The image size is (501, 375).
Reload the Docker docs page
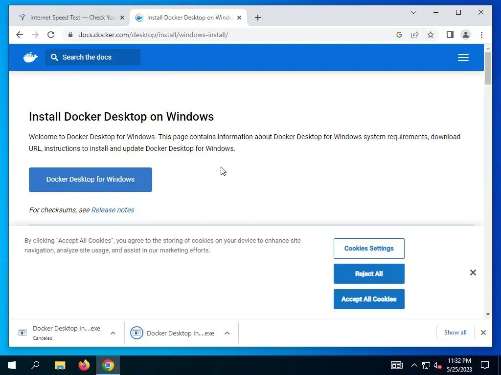[51, 35]
